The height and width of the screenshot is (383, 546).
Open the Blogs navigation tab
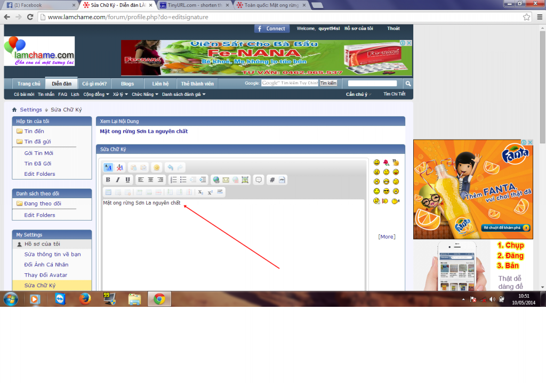pos(127,84)
